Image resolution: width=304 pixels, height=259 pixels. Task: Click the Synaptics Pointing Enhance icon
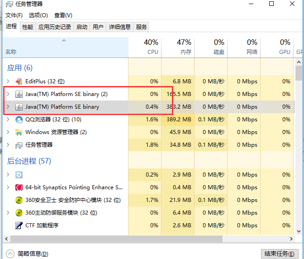coord(19,187)
